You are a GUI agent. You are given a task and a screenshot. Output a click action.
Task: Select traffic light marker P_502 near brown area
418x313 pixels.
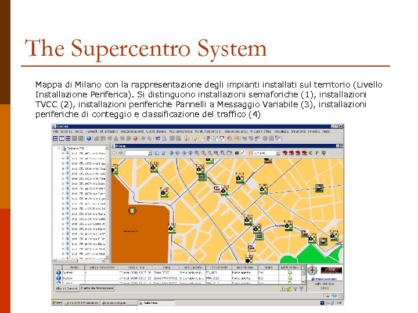pos(172,229)
